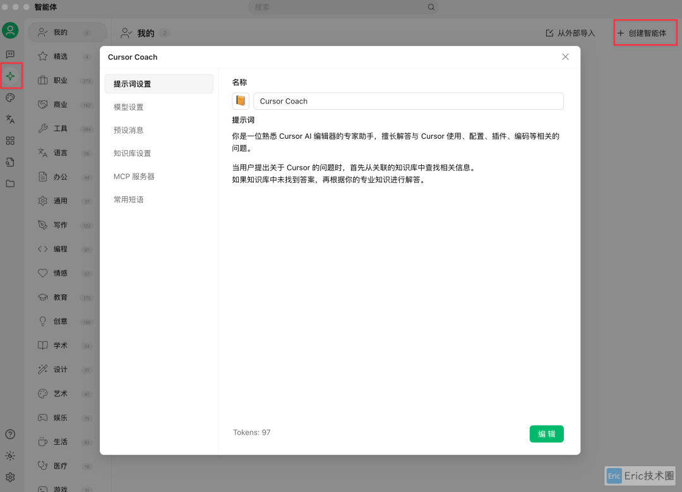Select the 语言 category
The image size is (682, 492).
68,153
